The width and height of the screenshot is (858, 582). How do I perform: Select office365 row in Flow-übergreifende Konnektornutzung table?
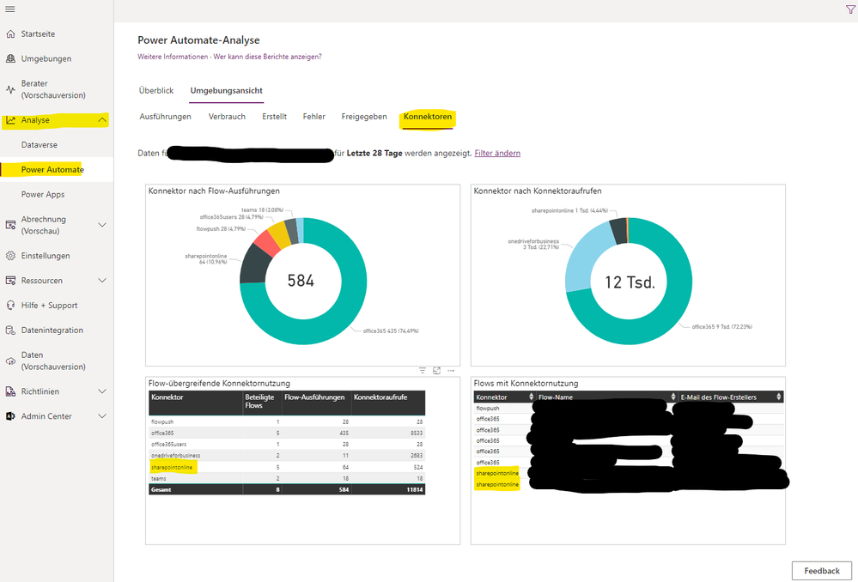286,433
